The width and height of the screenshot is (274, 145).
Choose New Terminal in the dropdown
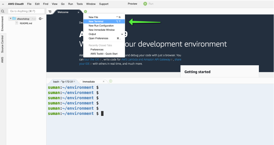click(104, 21)
